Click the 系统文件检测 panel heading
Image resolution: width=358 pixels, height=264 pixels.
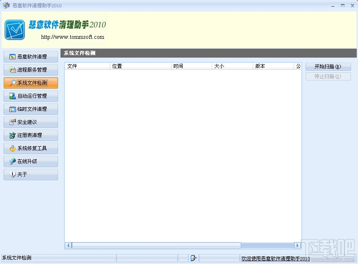tap(79, 53)
